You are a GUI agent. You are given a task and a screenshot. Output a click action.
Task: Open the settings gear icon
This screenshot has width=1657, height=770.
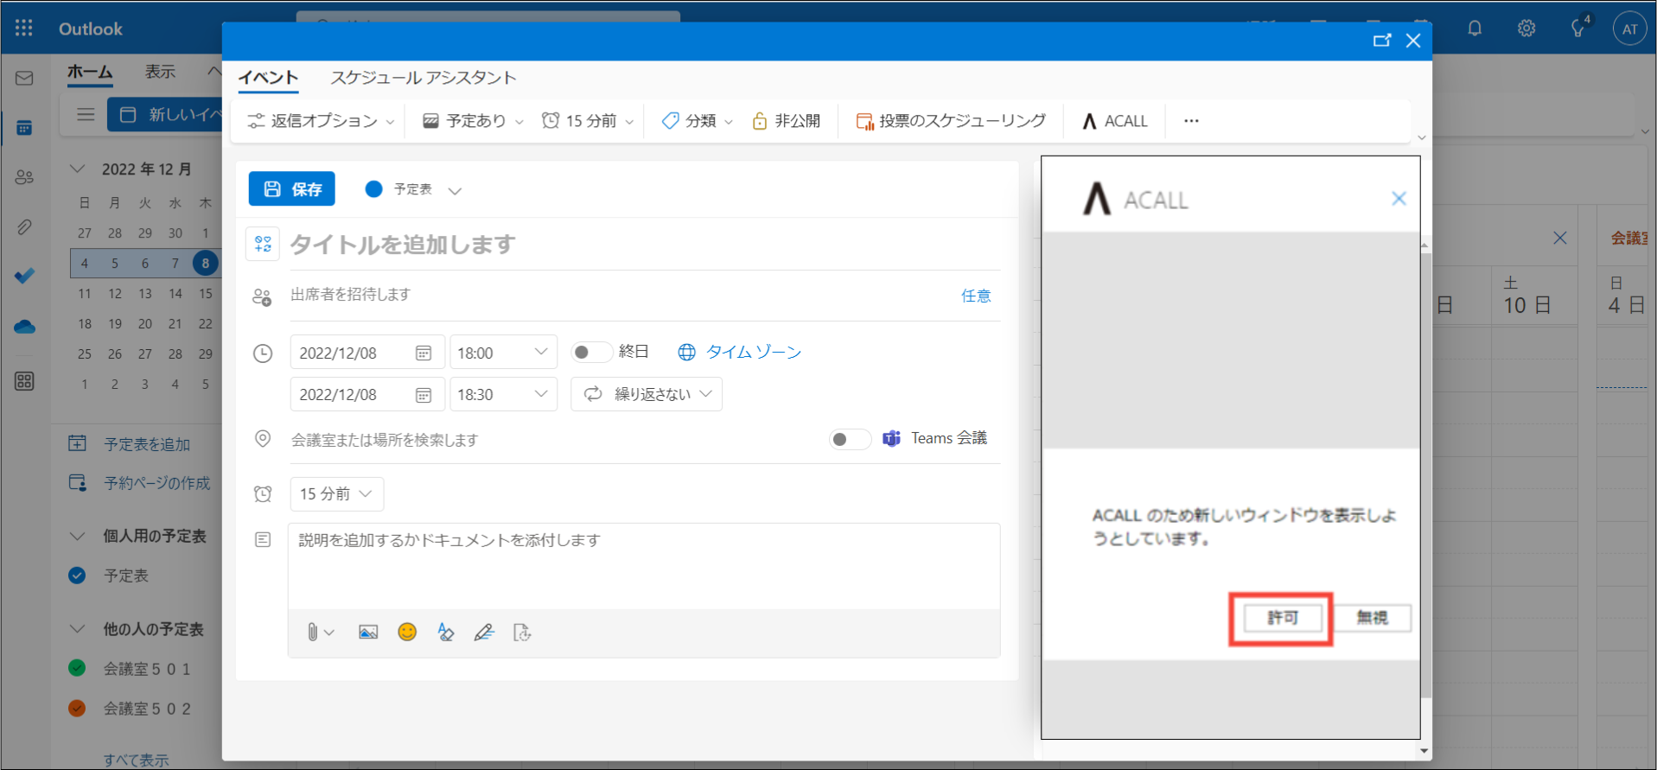click(1526, 29)
